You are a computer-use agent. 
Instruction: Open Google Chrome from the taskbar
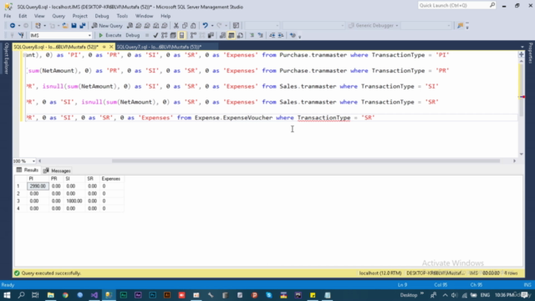coord(65,295)
